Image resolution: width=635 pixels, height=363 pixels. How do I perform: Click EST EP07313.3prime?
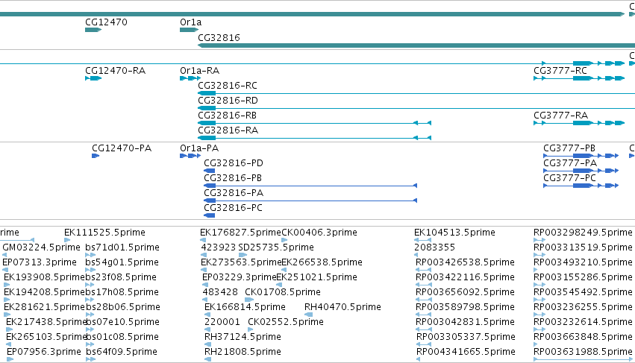pos(40,262)
